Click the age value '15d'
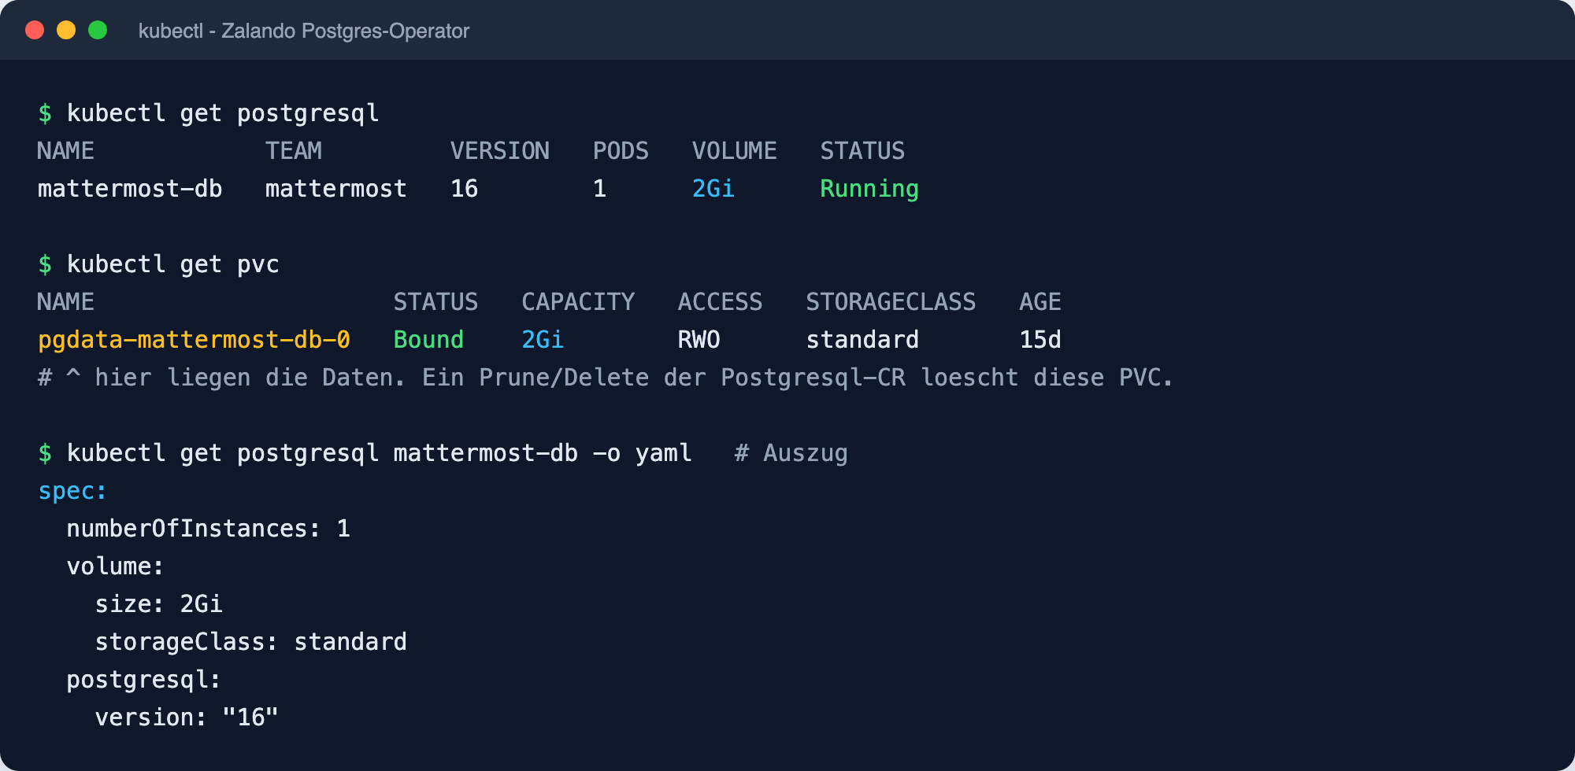Screen dimensions: 1575x771 (1040, 340)
